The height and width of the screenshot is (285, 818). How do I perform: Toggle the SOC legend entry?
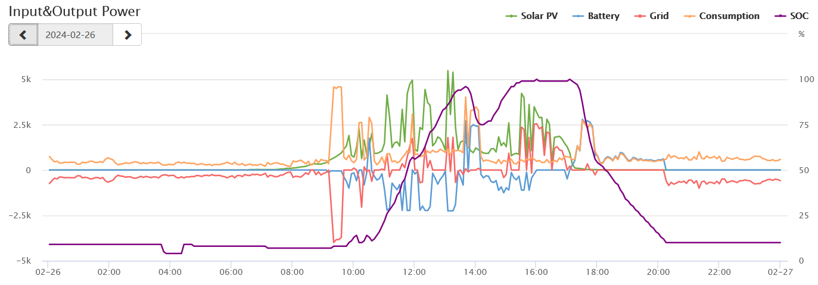(799, 16)
